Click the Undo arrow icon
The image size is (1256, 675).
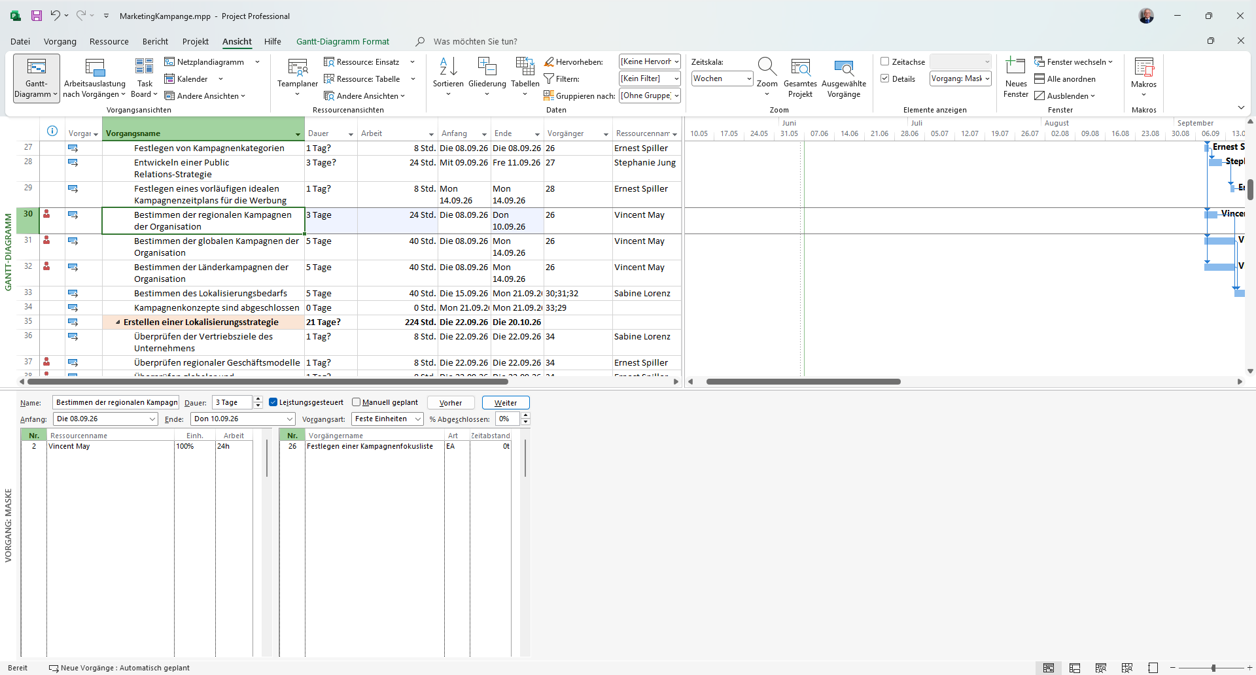pyautogui.click(x=56, y=16)
